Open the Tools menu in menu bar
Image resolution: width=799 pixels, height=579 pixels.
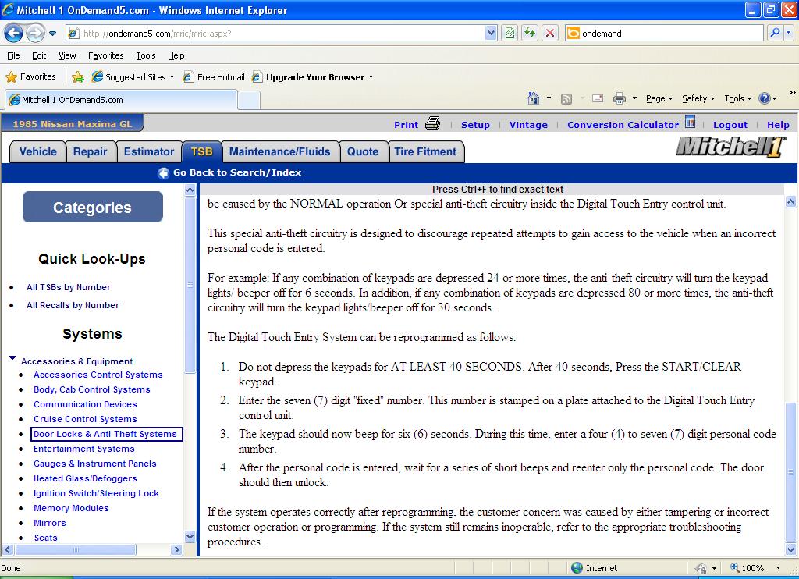coord(146,55)
